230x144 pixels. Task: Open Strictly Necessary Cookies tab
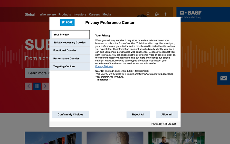pos(70,42)
